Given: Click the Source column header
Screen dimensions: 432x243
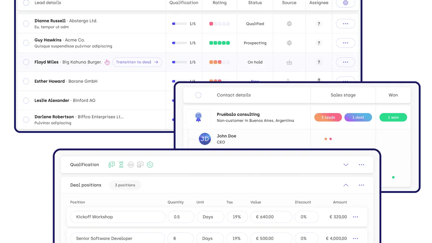Looking at the screenshot, I should 289,3.
